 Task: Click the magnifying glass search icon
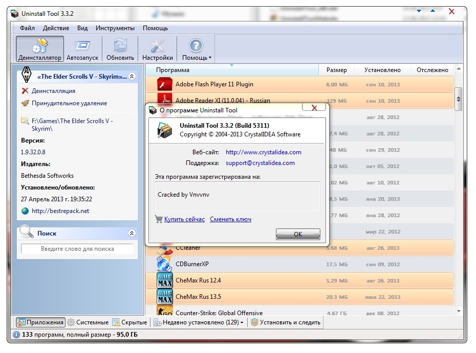pyautogui.click(x=26, y=231)
